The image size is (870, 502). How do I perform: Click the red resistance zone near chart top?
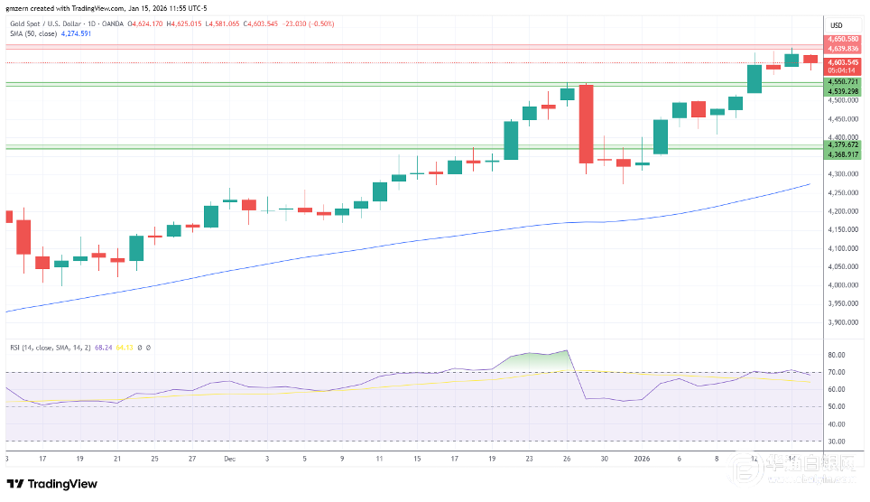point(406,46)
